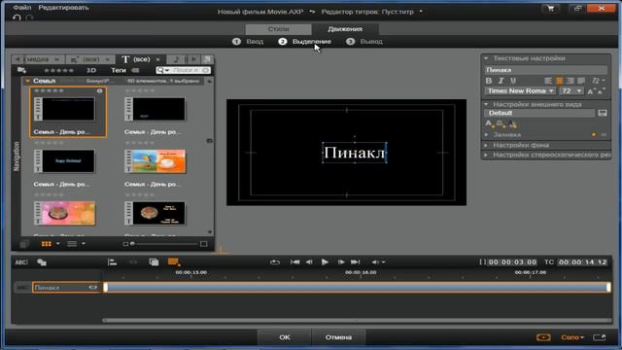Jump to the end of the title
The height and width of the screenshot is (350, 622).
pyautogui.click(x=356, y=262)
